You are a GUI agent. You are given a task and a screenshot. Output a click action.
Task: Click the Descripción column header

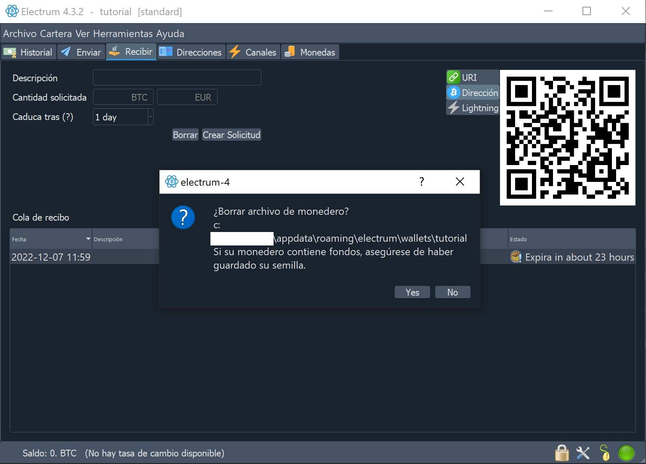point(125,239)
